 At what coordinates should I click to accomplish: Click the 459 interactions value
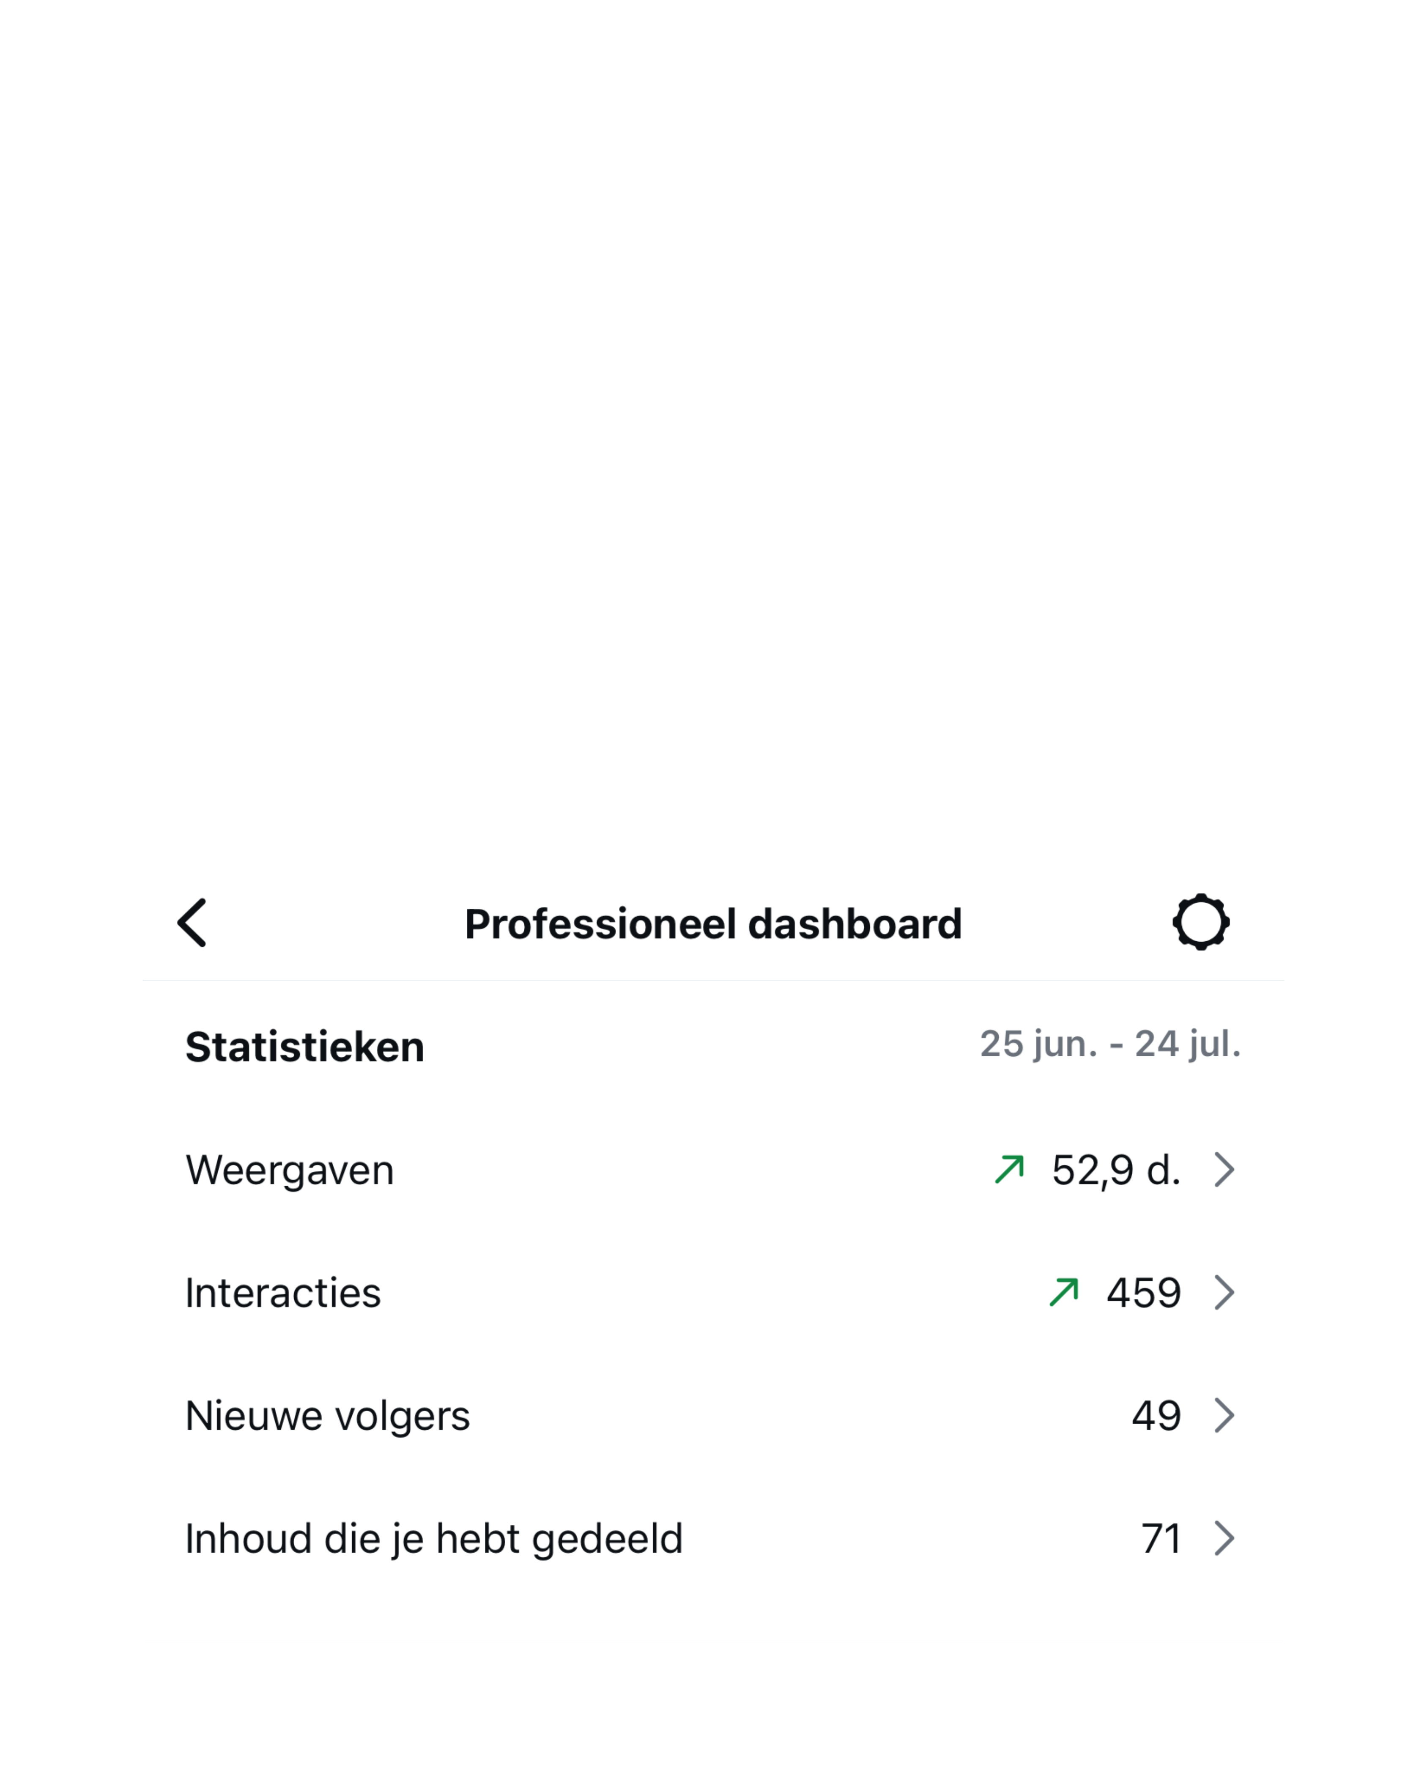[1143, 1293]
